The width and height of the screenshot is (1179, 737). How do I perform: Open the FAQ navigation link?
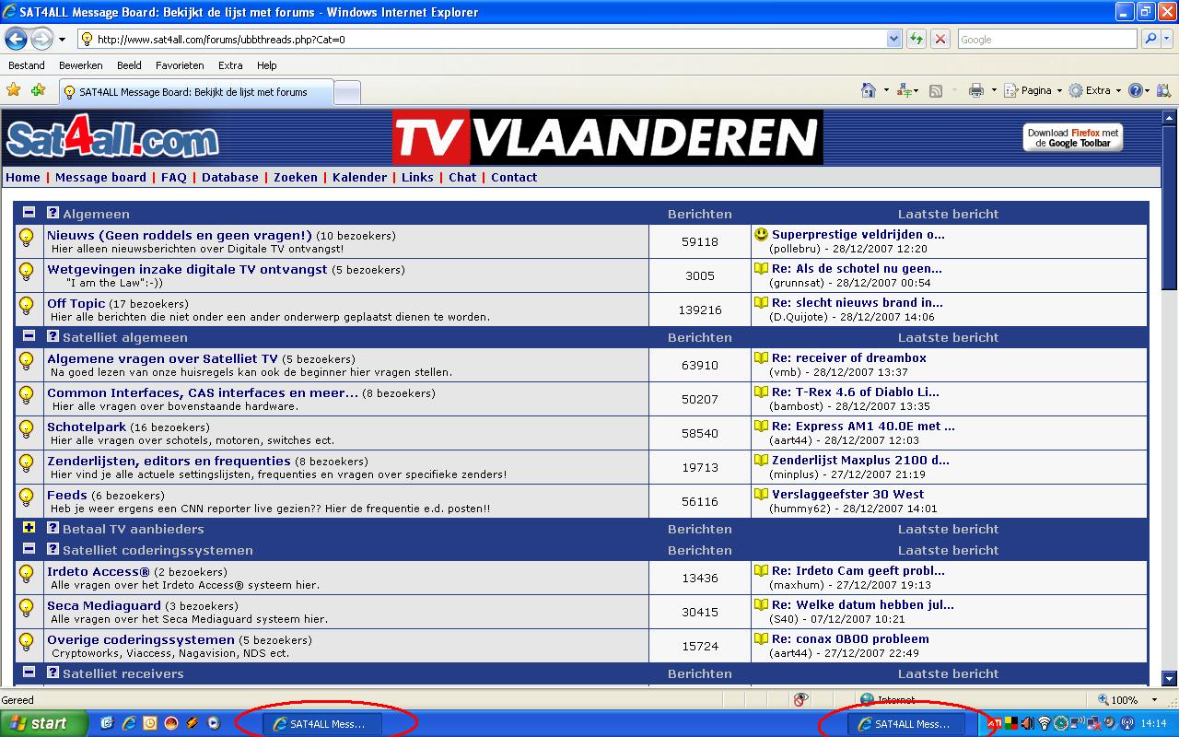[174, 177]
